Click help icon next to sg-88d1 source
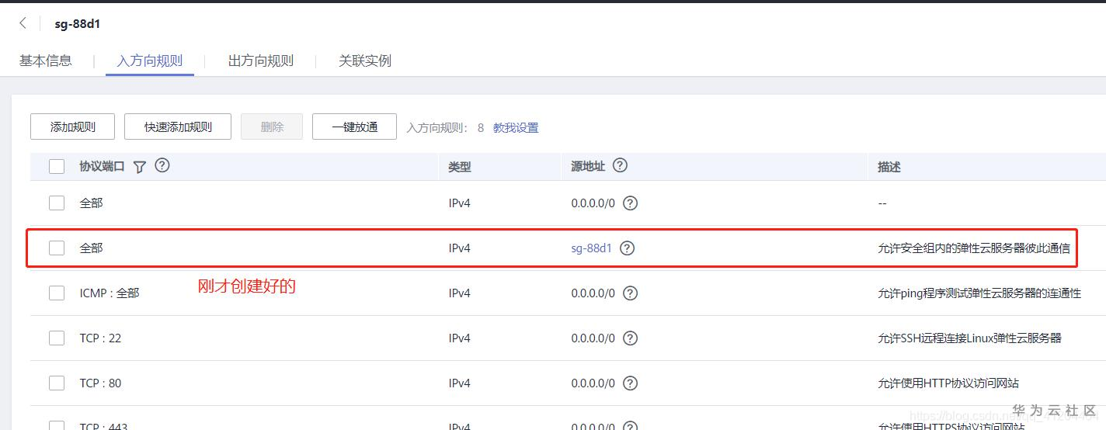 [628, 248]
